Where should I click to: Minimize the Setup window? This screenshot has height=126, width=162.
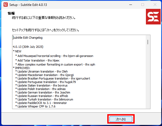131,5
